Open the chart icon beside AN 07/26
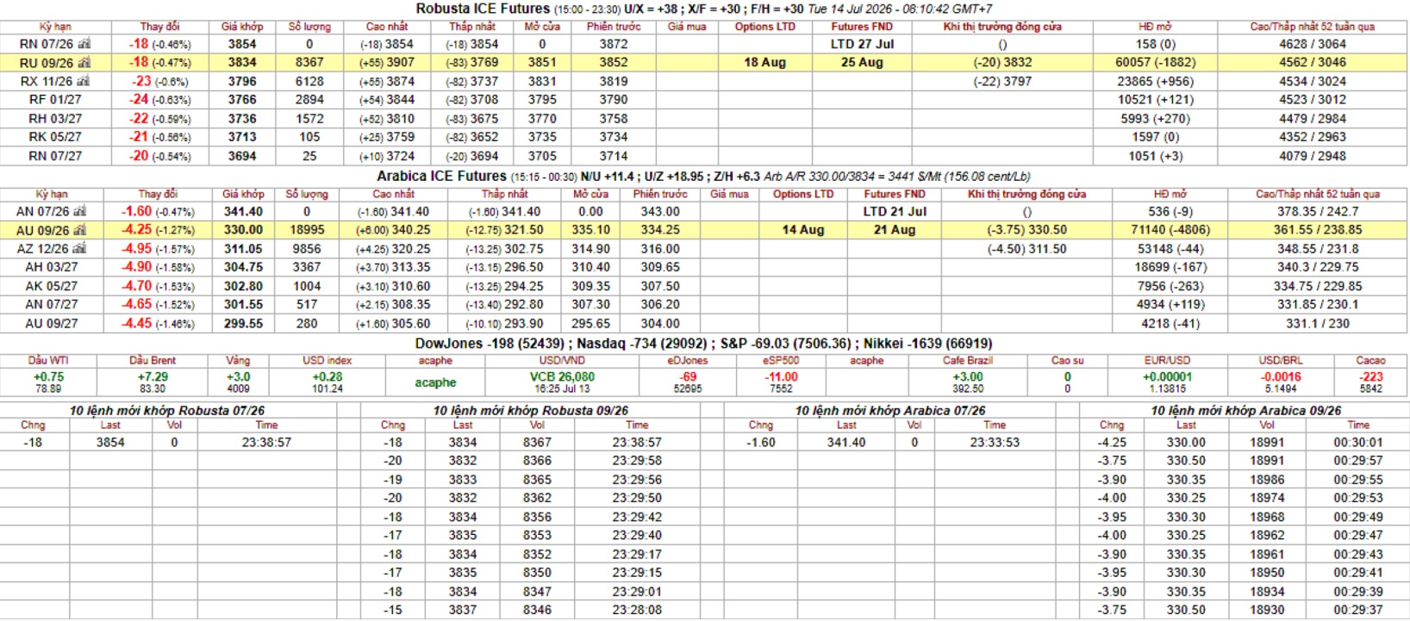 [79, 211]
